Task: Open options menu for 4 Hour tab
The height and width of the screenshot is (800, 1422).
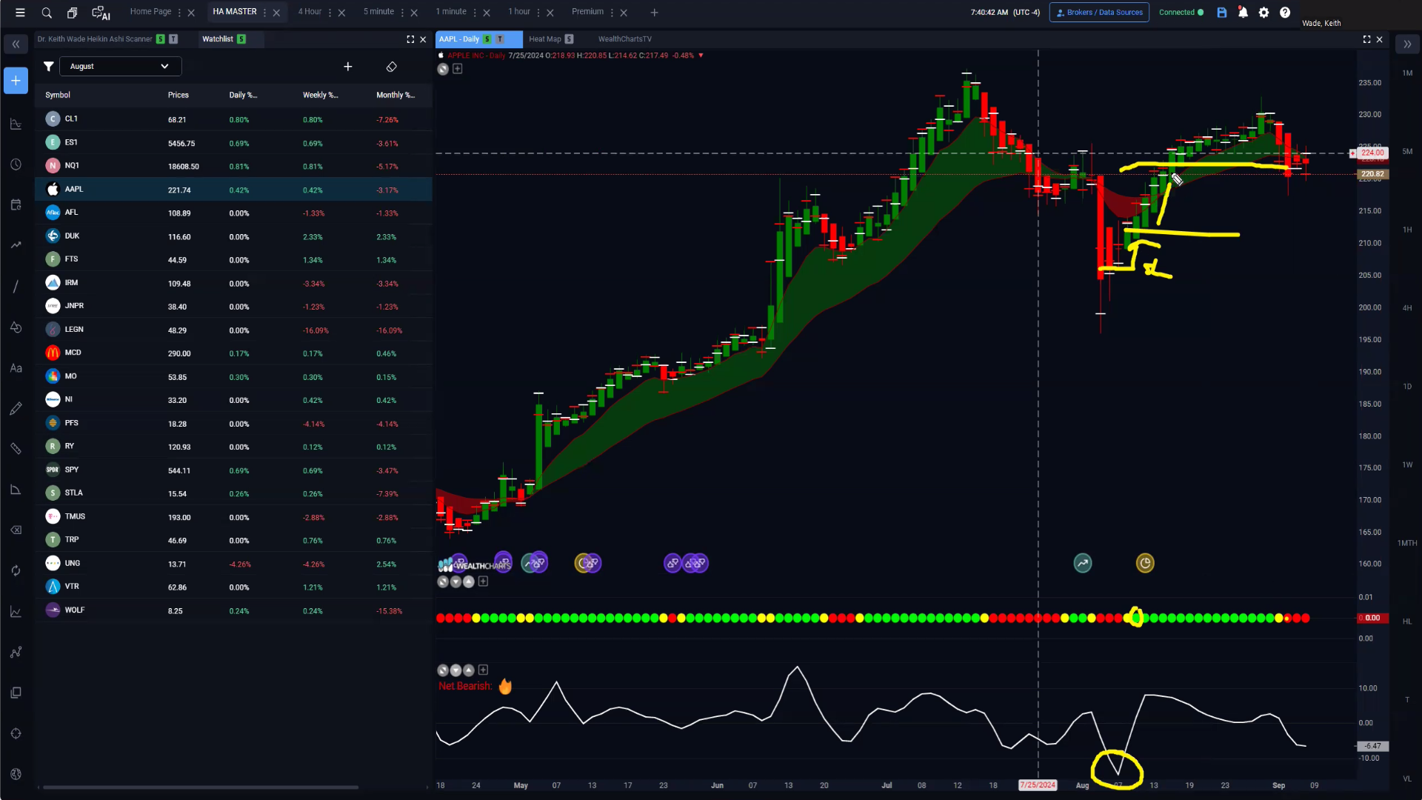Action: pos(330,13)
